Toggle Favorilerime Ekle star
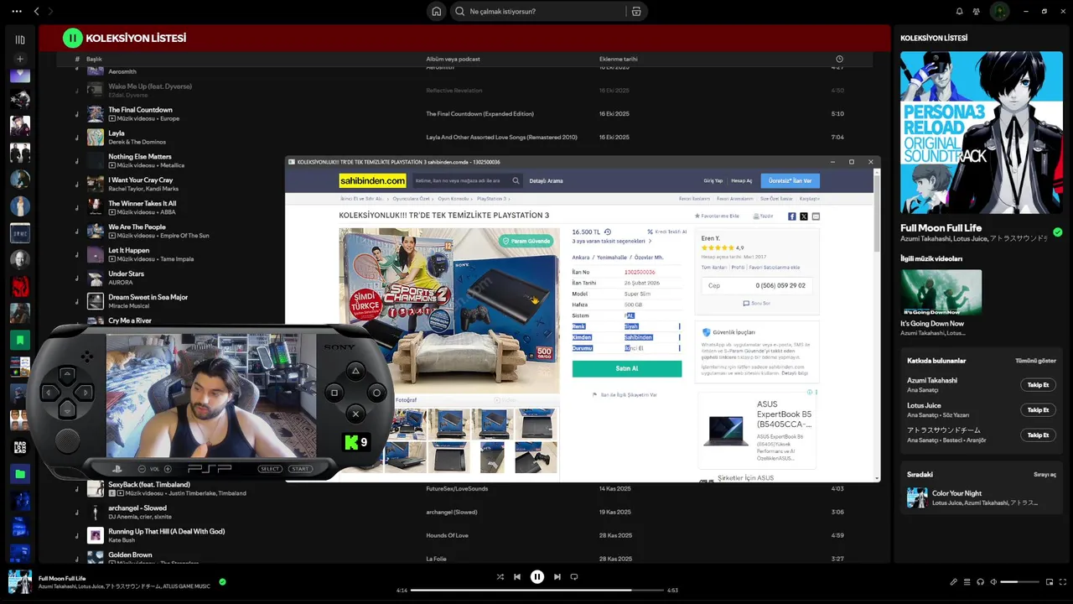Screen dimensions: 1073x604 (717, 216)
